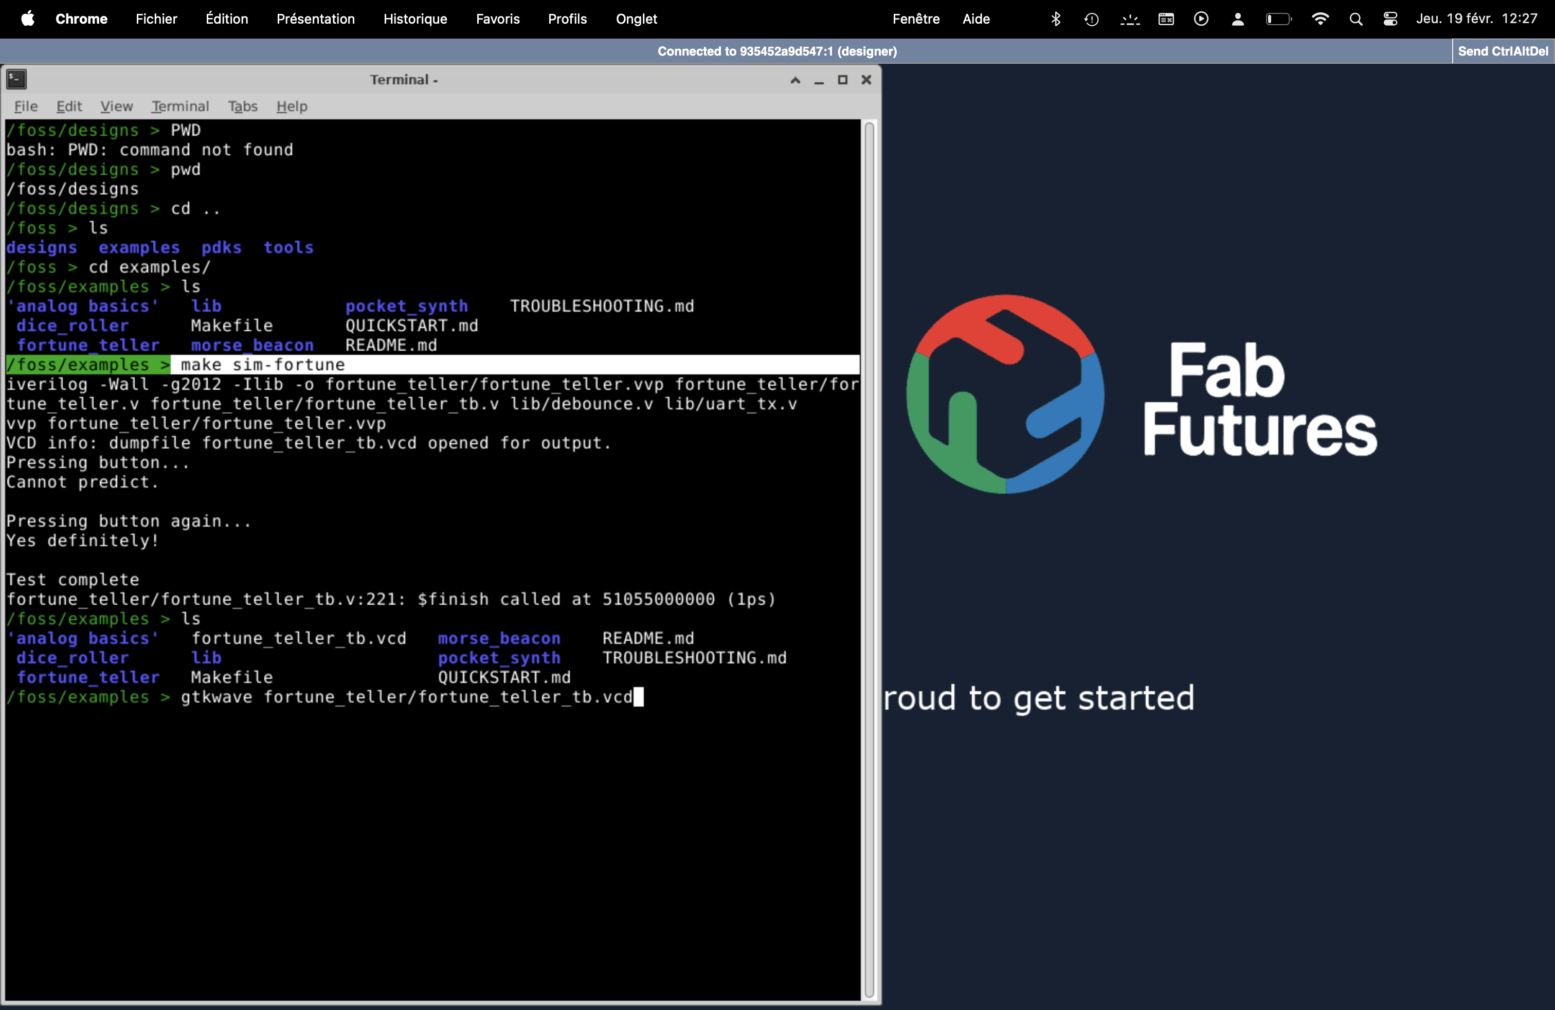
Task: Click the Wi-Fi status icon
Action: pyautogui.click(x=1320, y=19)
